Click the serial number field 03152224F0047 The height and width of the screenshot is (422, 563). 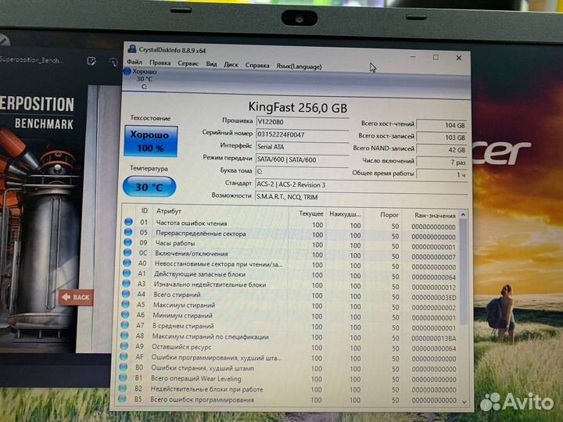pyautogui.click(x=302, y=135)
